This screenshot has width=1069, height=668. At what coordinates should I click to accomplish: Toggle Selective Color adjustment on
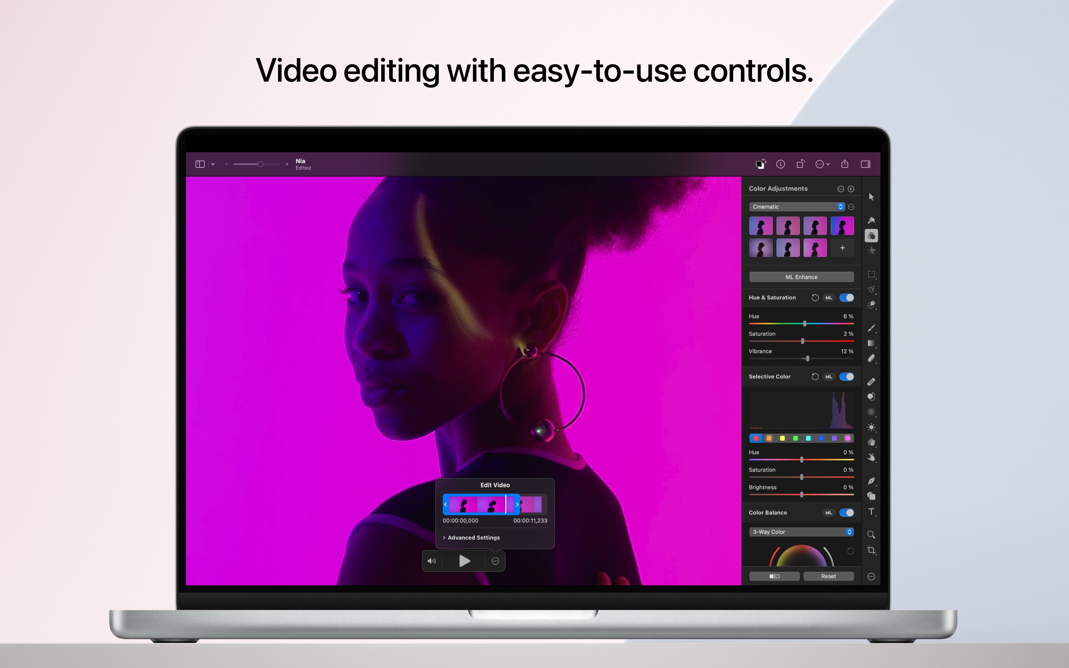[847, 376]
